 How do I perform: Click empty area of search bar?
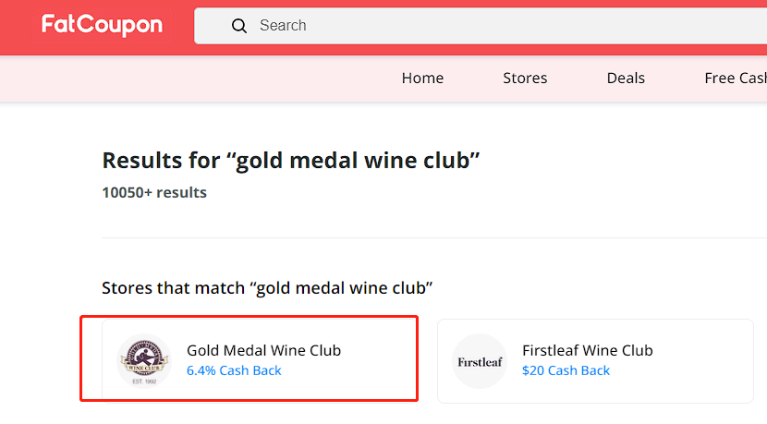[538, 26]
